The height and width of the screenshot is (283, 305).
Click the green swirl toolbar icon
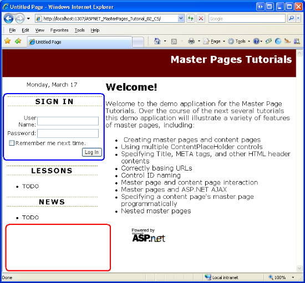pyautogui.click(x=268, y=41)
